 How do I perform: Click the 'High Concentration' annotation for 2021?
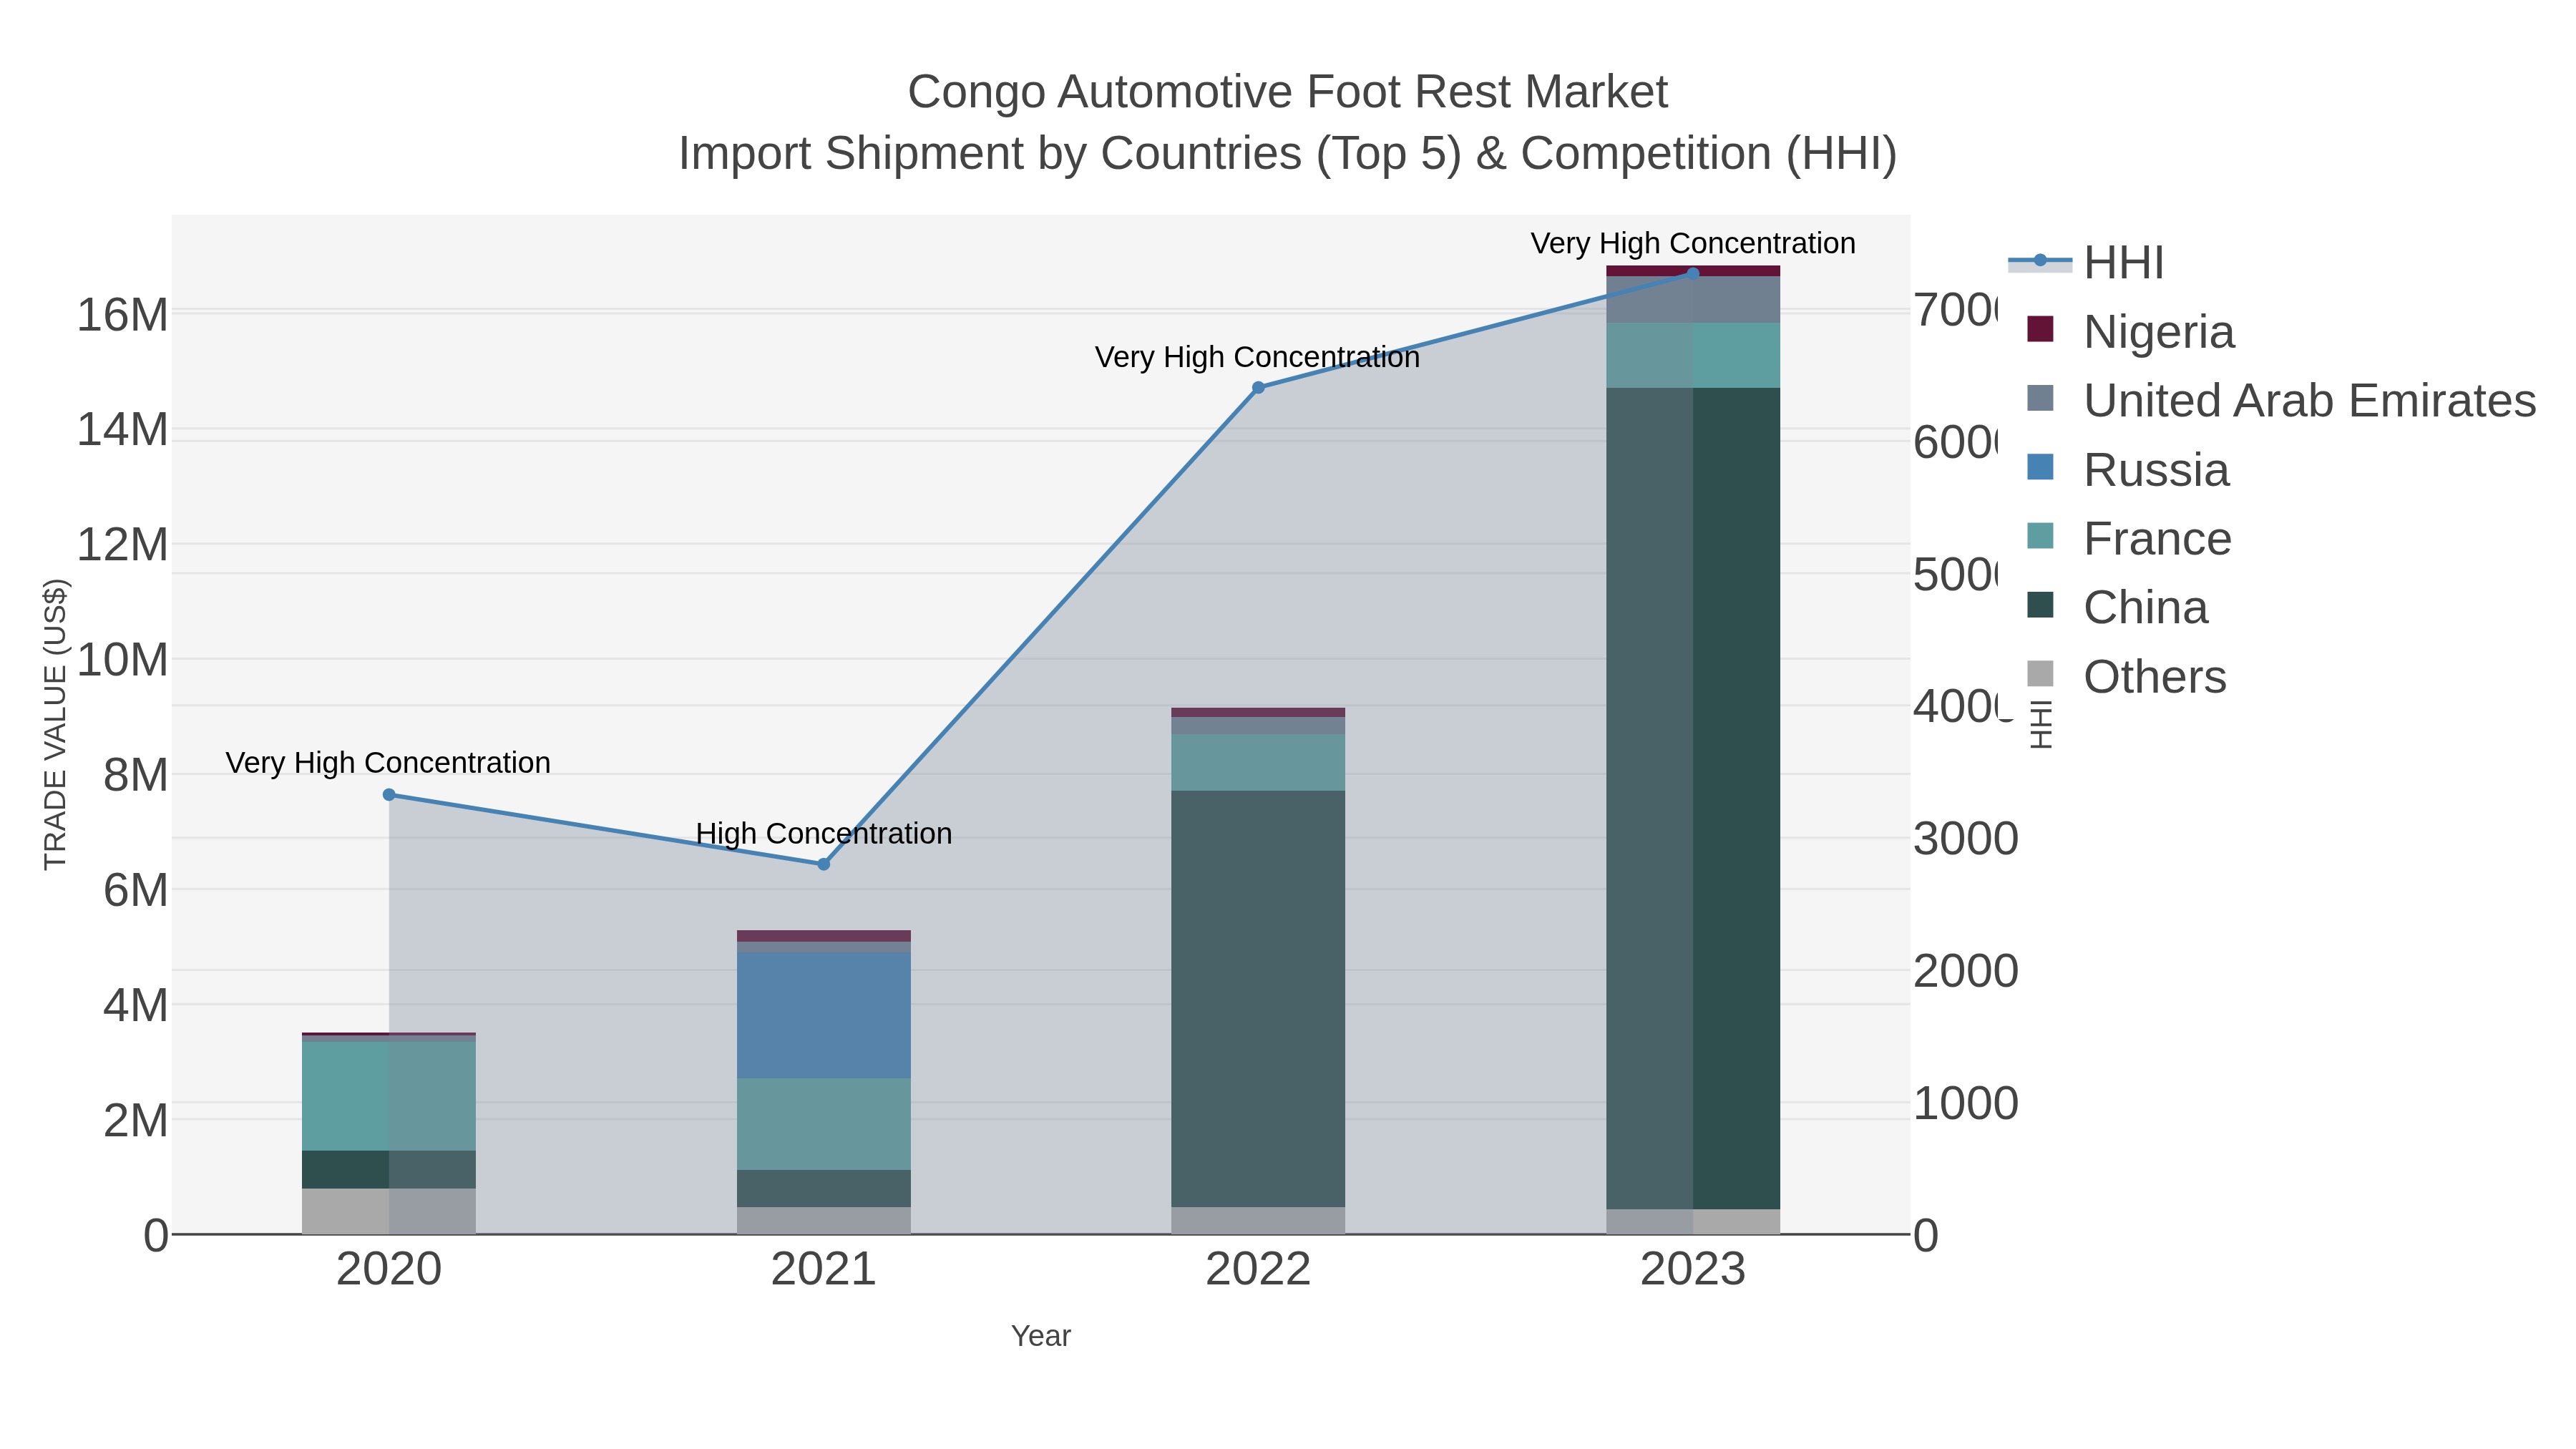824,833
